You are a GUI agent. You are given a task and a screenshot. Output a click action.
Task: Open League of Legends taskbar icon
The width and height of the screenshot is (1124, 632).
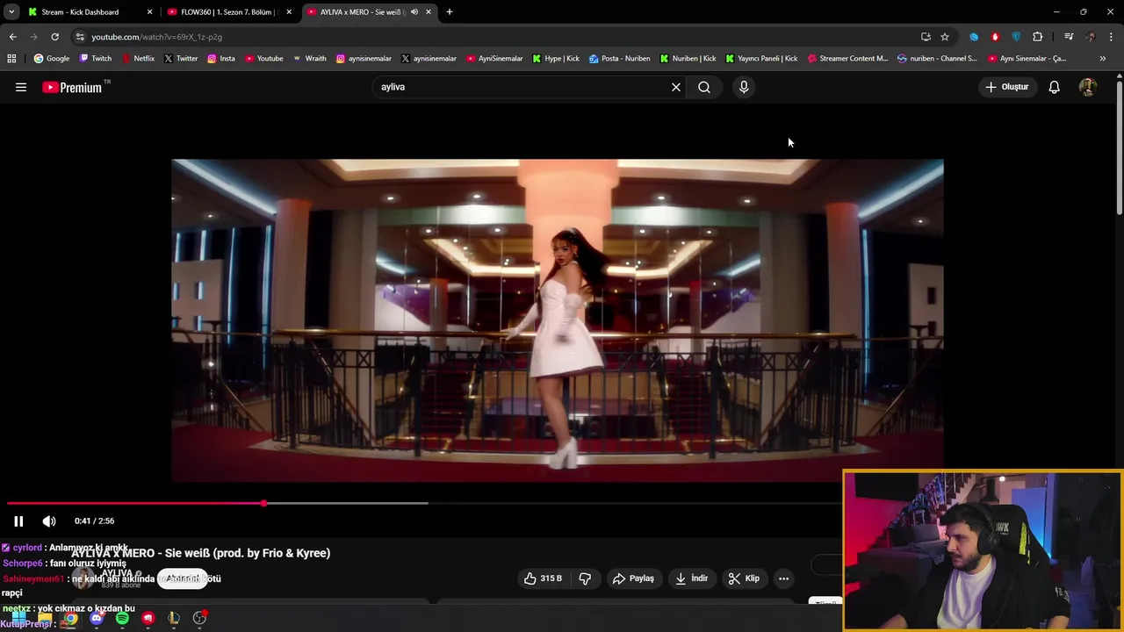click(x=174, y=618)
